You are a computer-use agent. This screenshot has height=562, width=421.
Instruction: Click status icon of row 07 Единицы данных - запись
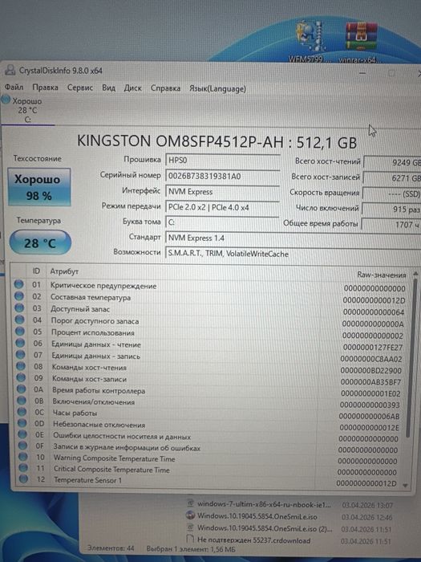[21, 355]
